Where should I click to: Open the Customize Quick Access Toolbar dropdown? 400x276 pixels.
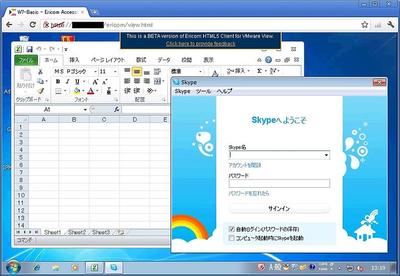coord(66,49)
